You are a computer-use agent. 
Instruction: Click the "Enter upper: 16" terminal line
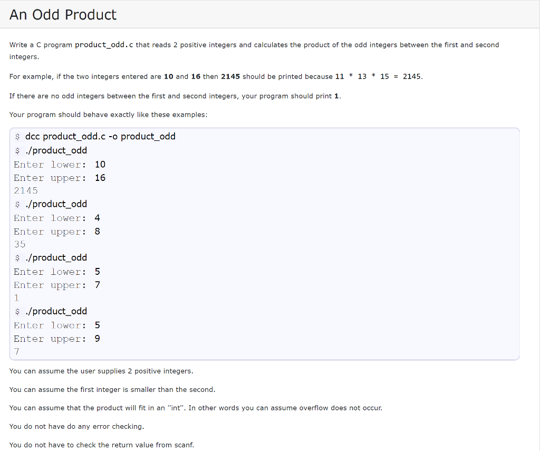click(x=60, y=178)
